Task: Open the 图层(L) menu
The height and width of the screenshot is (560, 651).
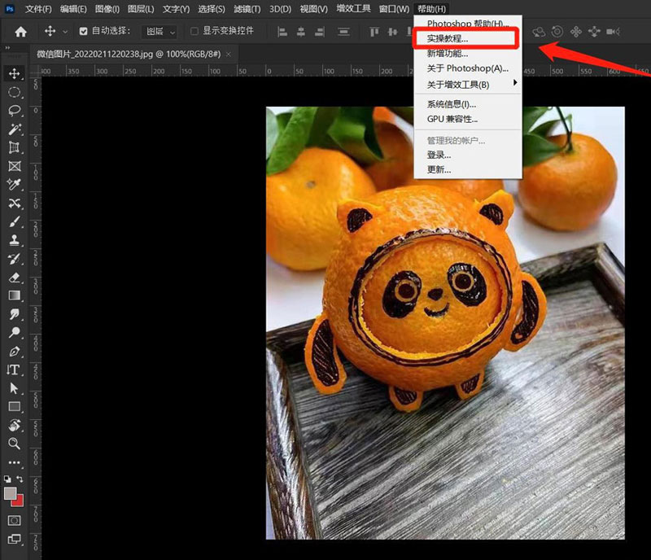Action: coord(141,9)
